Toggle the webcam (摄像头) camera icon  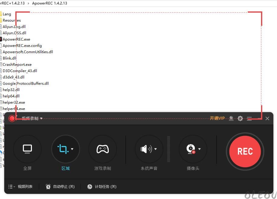point(191,149)
